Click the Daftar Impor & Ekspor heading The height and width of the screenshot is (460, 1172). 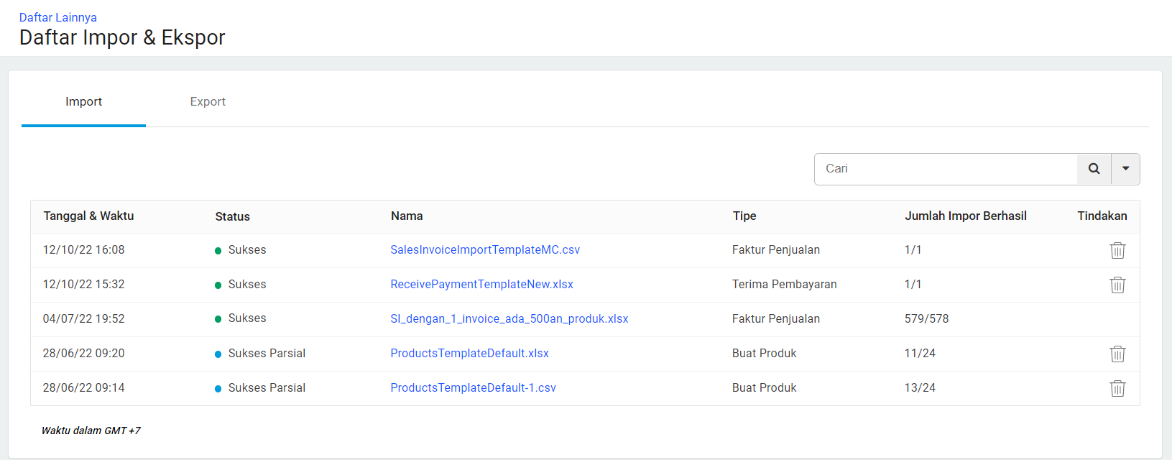(x=122, y=37)
